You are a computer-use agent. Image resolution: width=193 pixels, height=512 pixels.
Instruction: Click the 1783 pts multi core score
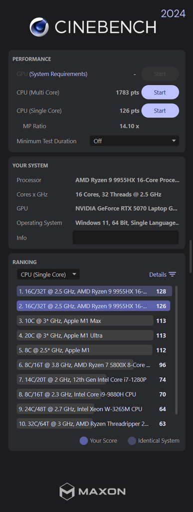pos(127,92)
